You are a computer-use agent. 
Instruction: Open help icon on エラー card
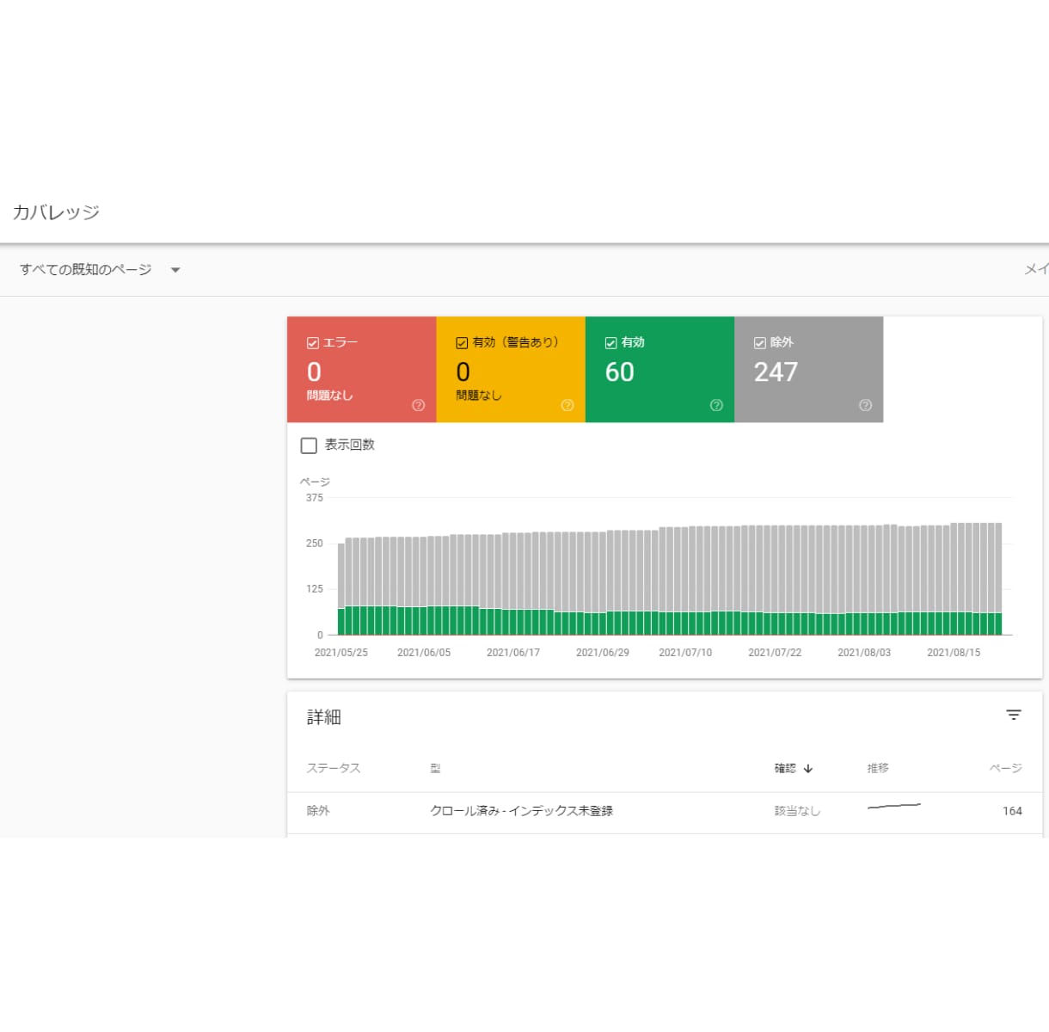click(419, 405)
